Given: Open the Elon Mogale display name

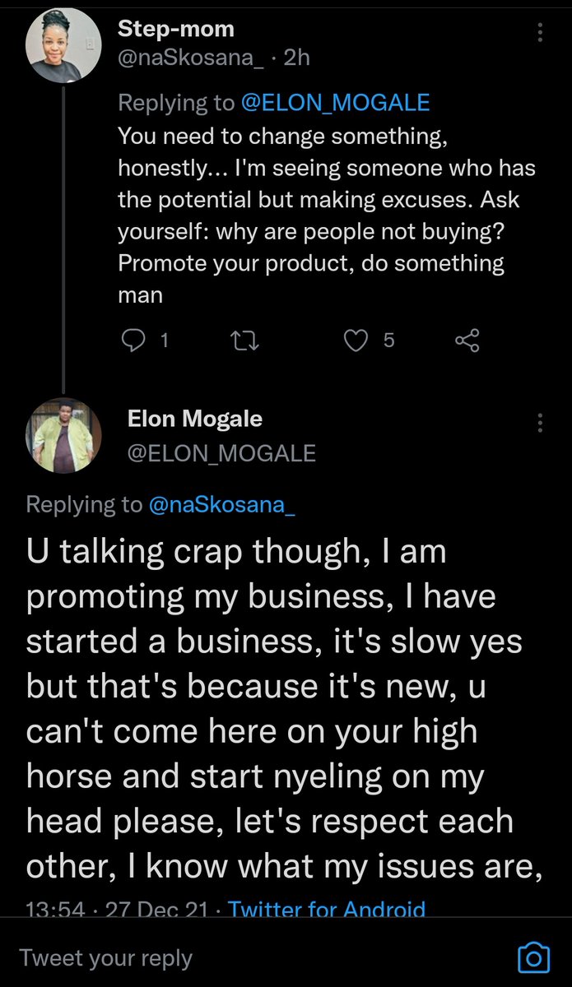Looking at the screenshot, I should coord(195,419).
